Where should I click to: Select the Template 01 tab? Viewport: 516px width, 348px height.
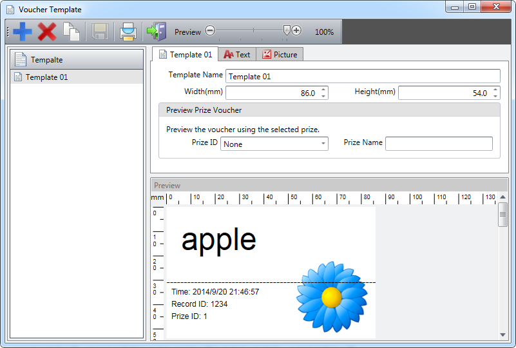(185, 55)
